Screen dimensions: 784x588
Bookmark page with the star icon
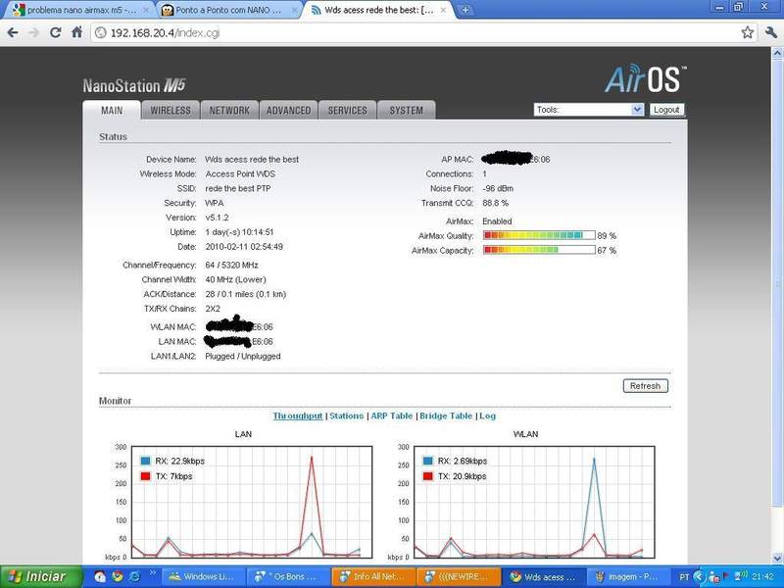point(747,33)
